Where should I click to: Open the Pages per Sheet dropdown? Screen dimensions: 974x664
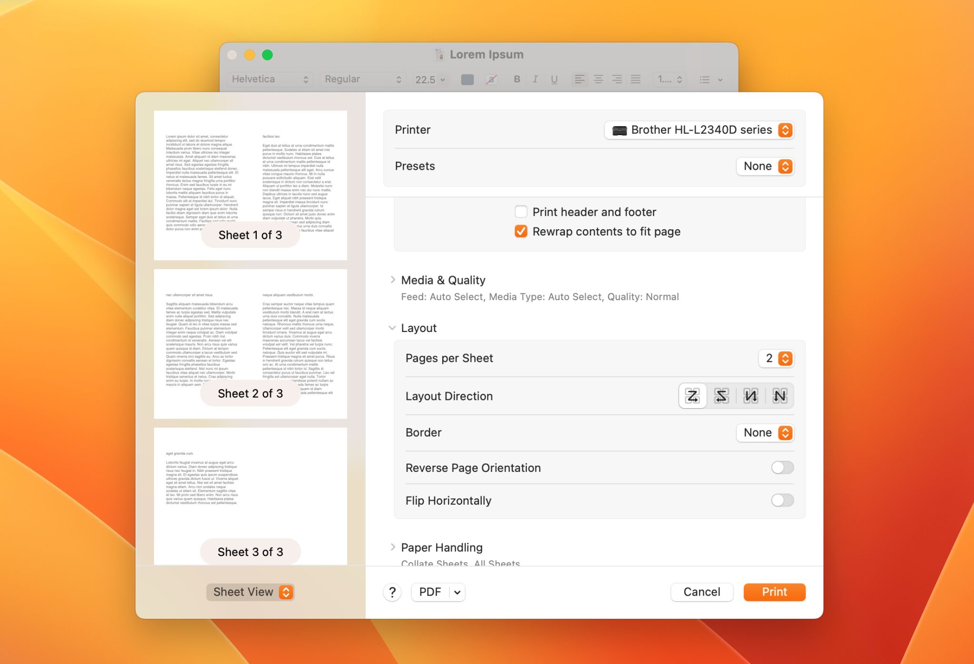tap(776, 358)
